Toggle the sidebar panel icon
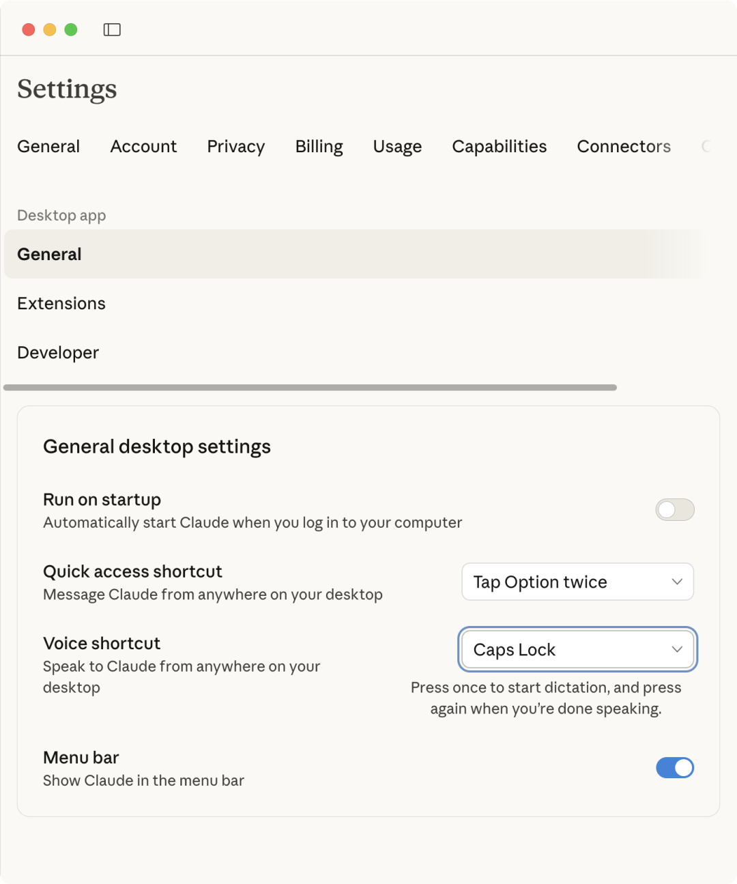The width and height of the screenshot is (737, 884). coord(112,29)
